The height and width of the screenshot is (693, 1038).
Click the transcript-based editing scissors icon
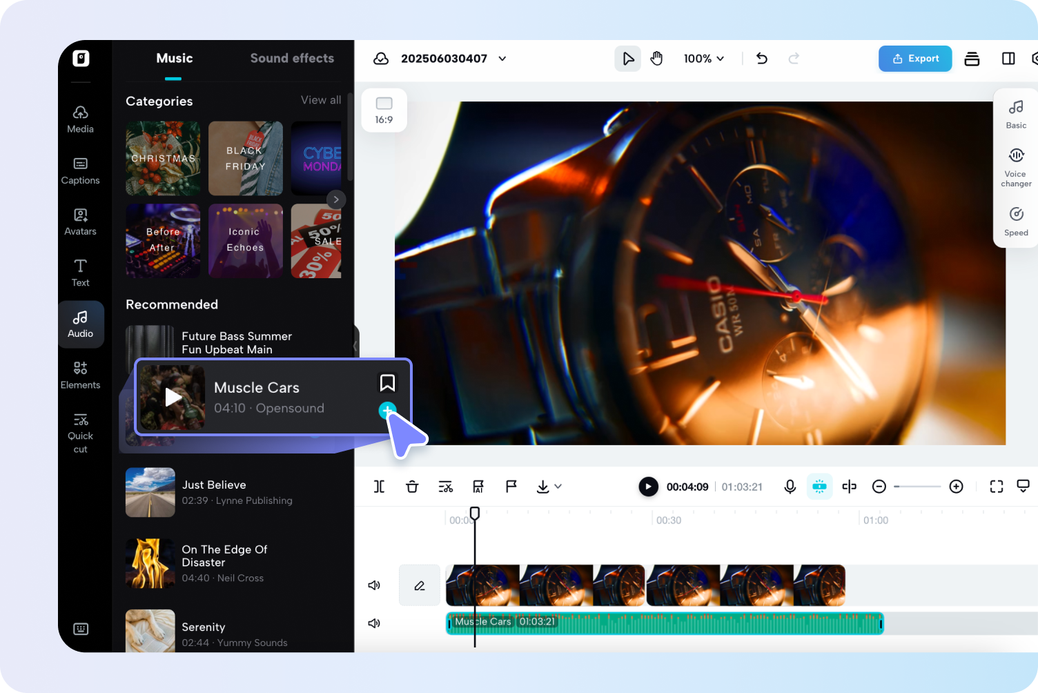point(446,487)
